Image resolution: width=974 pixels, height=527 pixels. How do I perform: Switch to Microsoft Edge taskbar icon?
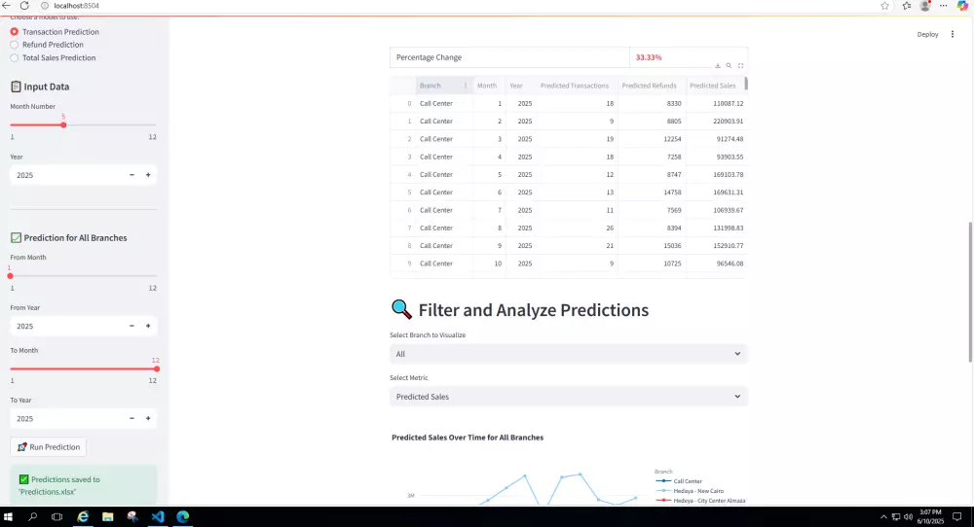(x=183, y=516)
